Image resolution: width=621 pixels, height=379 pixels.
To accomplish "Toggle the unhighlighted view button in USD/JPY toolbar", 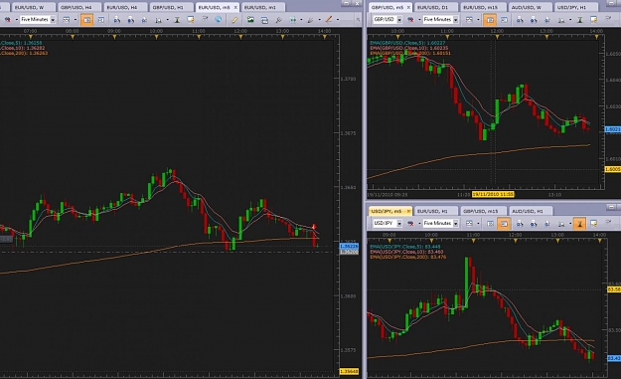I will pos(490,223).
